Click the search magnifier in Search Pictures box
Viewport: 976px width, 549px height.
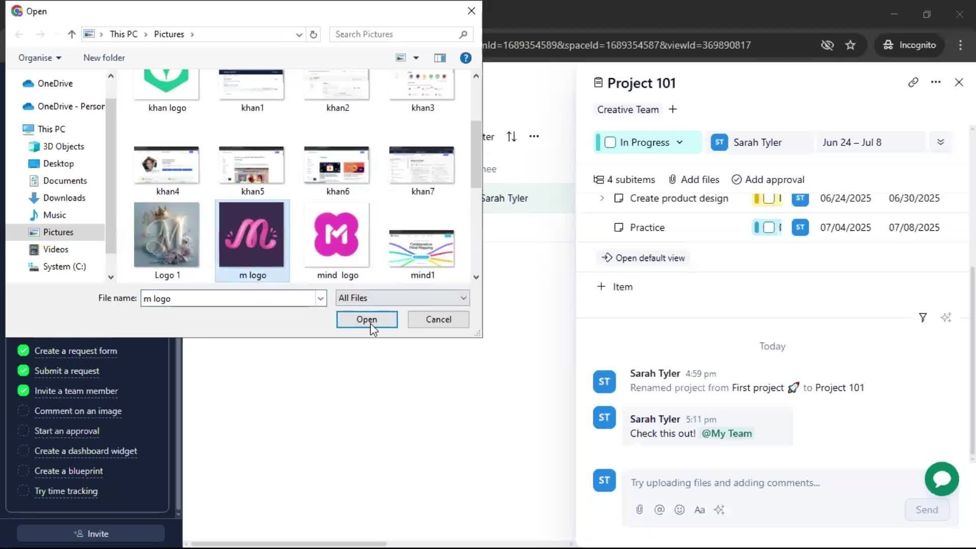pos(463,34)
